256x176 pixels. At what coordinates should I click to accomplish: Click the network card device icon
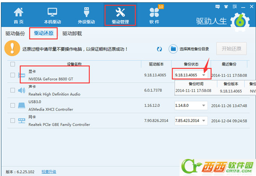click(x=22, y=121)
